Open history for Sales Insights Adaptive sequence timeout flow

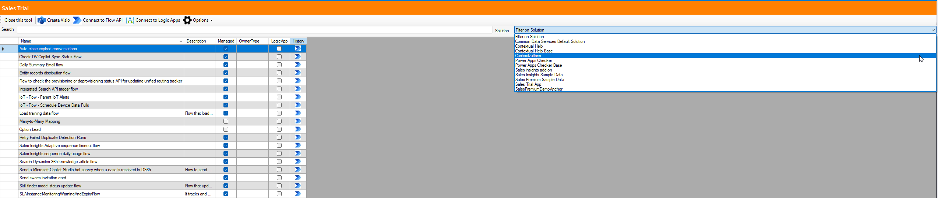298,146
